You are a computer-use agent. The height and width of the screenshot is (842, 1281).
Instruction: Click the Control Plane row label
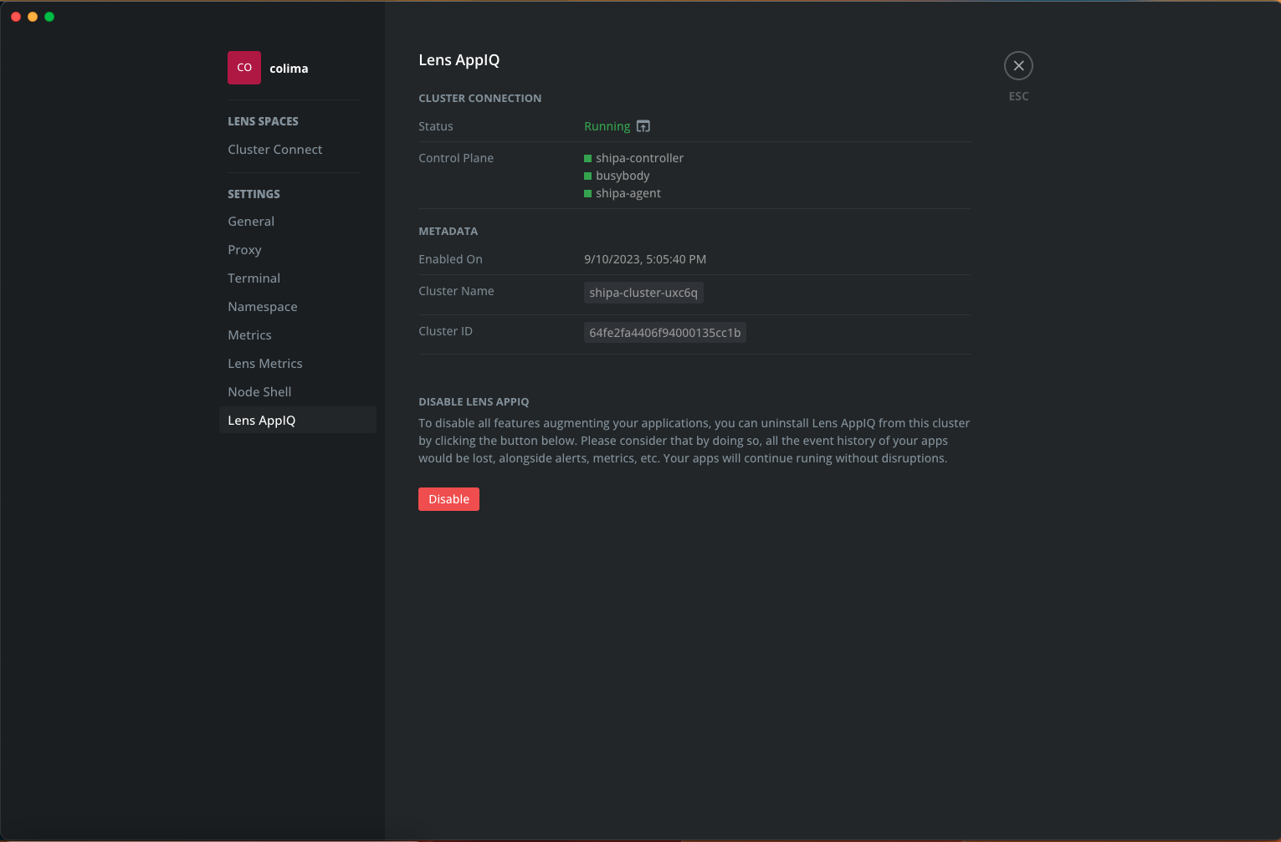[456, 158]
